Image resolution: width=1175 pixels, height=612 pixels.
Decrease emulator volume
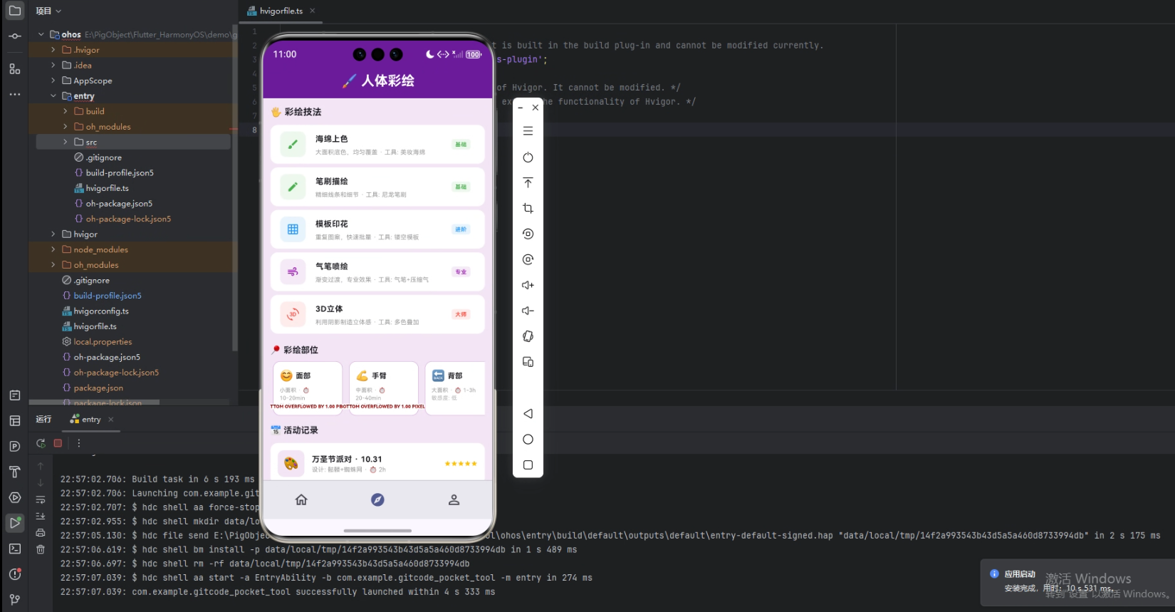528,311
